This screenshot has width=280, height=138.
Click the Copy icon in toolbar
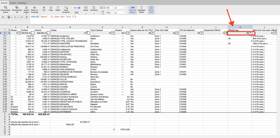click(51, 8)
